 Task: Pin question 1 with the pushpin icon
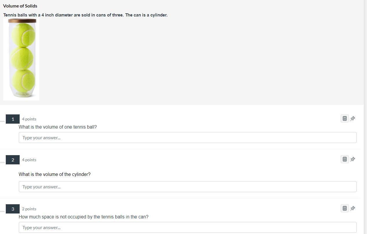point(353,118)
